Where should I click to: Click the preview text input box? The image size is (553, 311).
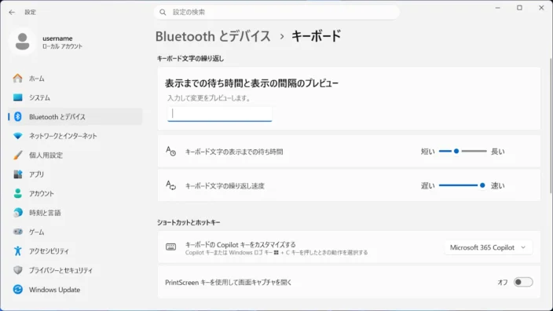220,114
